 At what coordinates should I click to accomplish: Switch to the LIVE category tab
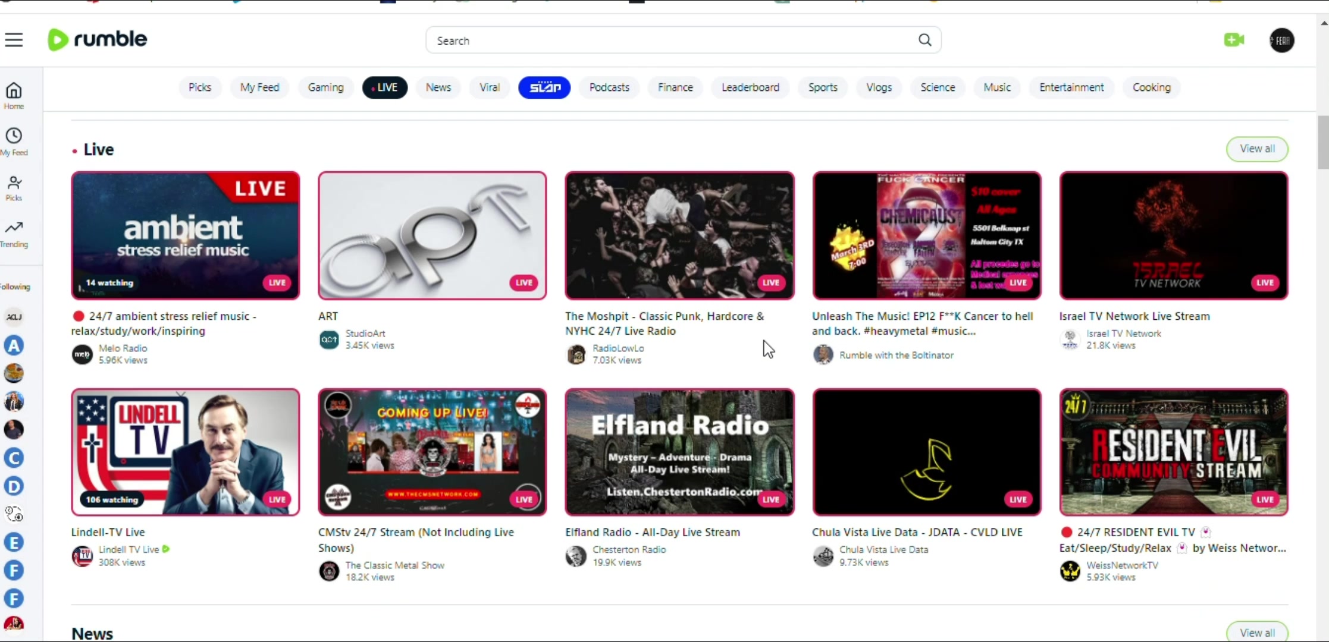pos(385,87)
